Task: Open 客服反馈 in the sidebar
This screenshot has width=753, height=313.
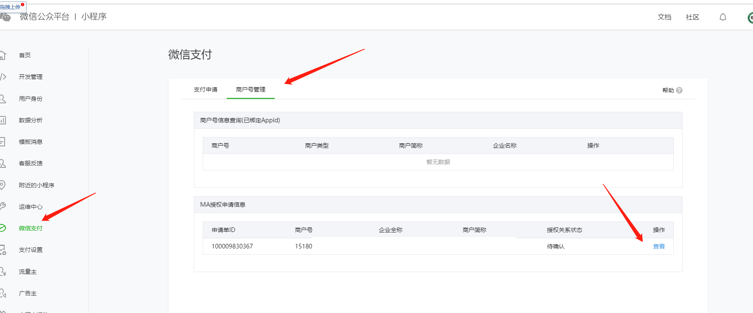Action: click(x=31, y=163)
